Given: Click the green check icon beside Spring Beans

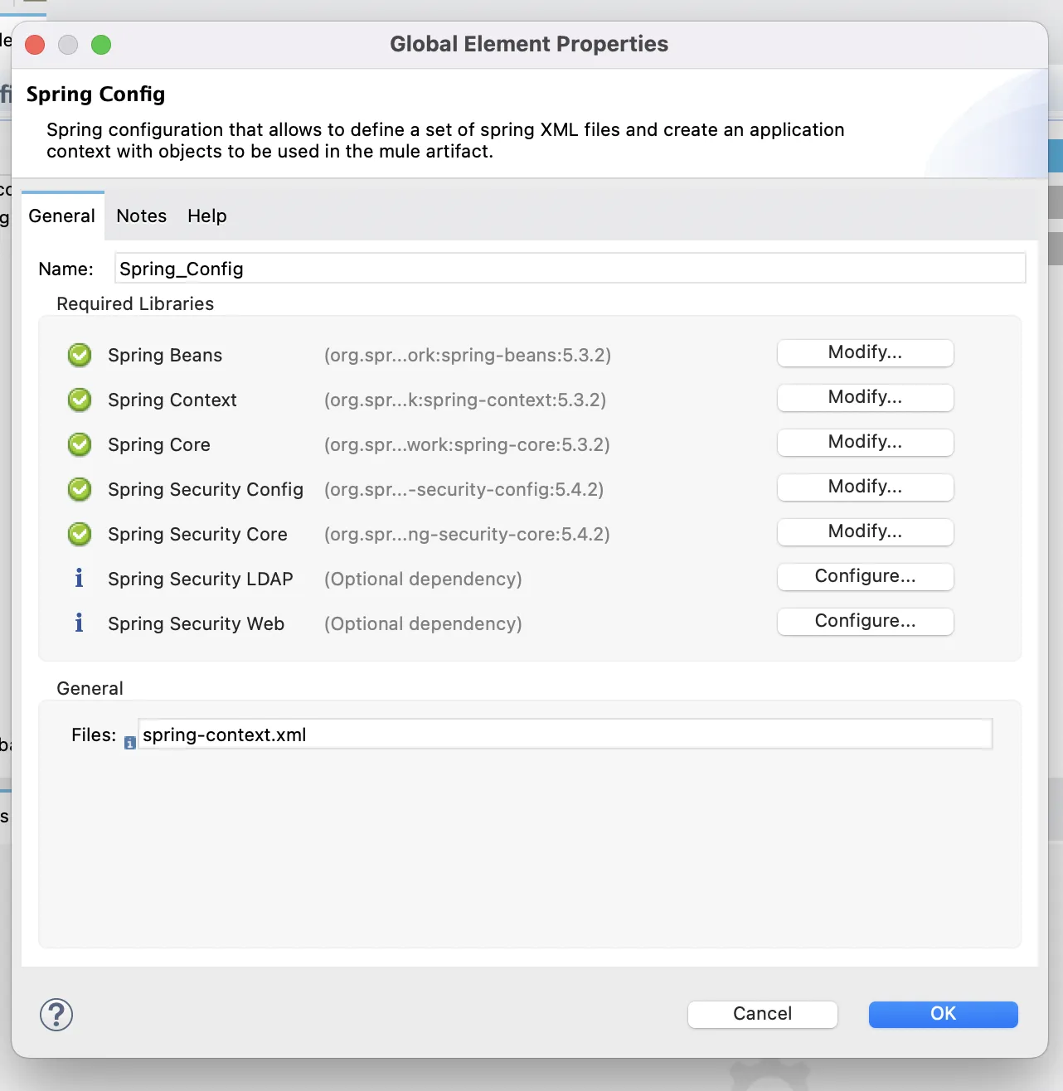Looking at the screenshot, I should 80,356.
